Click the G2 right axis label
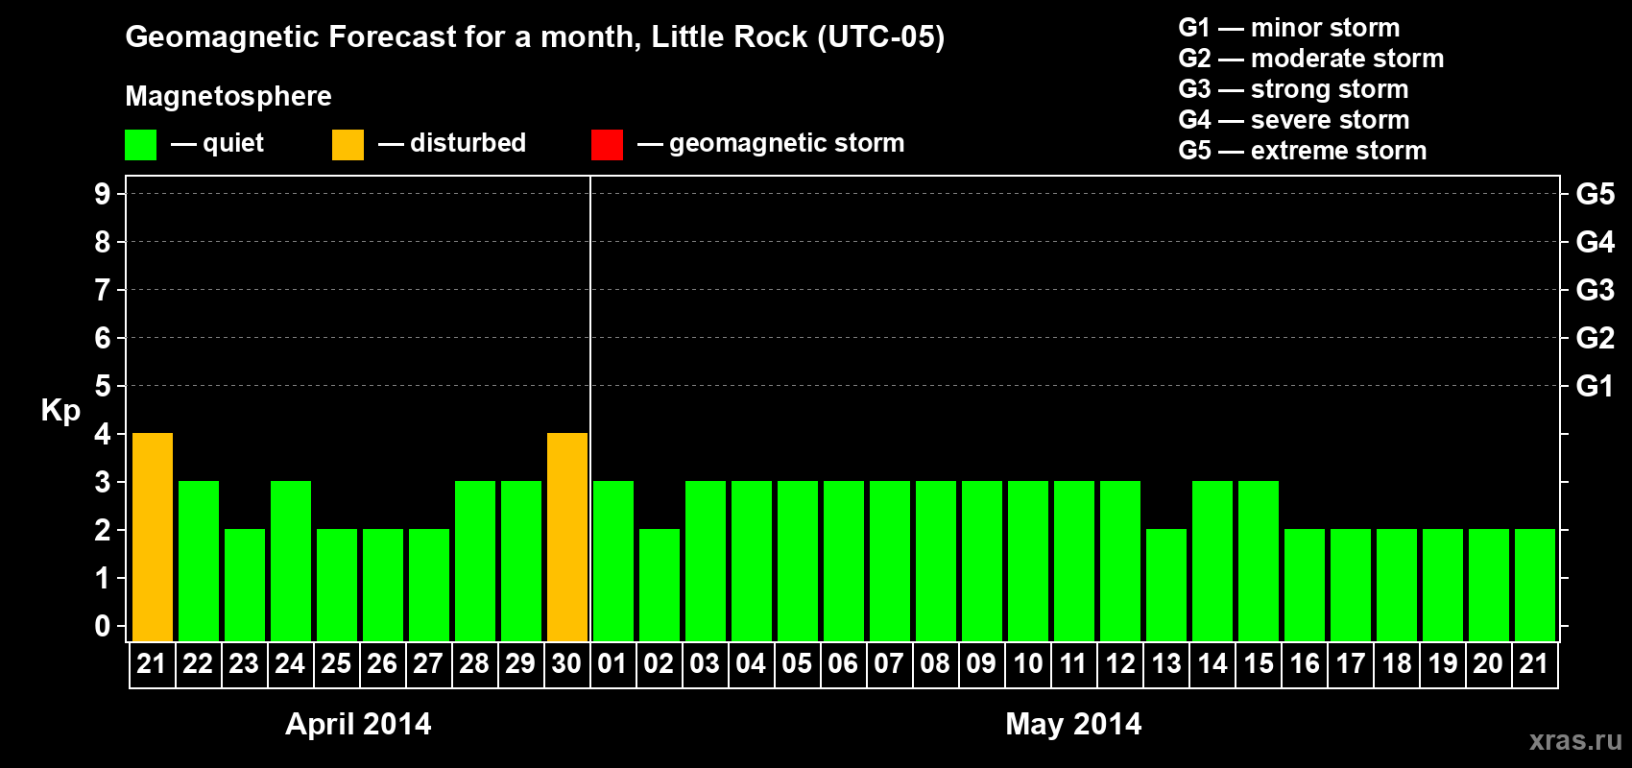 pyautogui.click(x=1596, y=338)
